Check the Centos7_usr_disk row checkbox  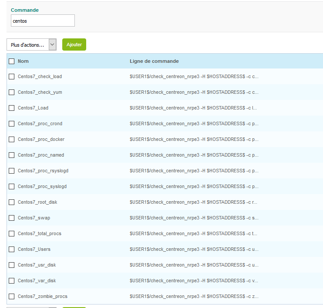click(11, 265)
